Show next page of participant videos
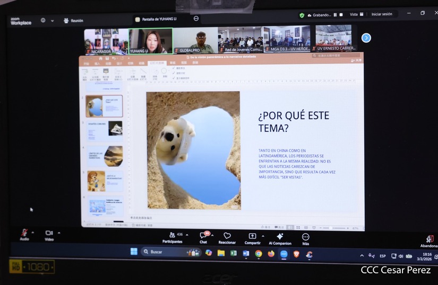 tap(366, 38)
